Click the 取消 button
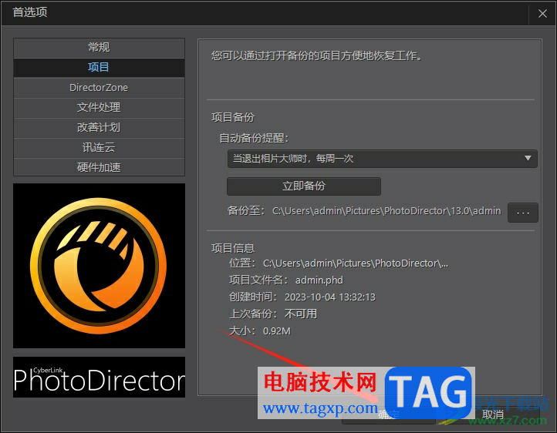The height and width of the screenshot is (433, 557). 493,415
